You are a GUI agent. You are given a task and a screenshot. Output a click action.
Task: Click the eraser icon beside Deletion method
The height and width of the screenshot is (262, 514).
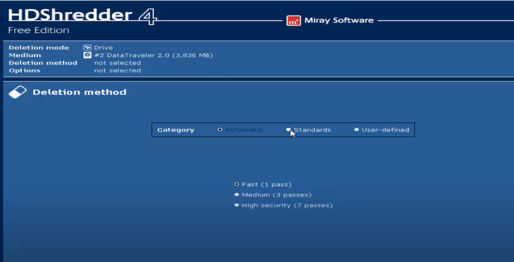pyautogui.click(x=18, y=92)
